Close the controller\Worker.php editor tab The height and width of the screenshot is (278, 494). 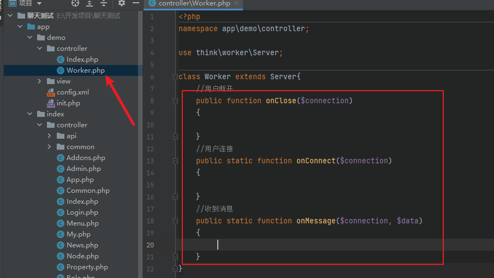point(236,3)
